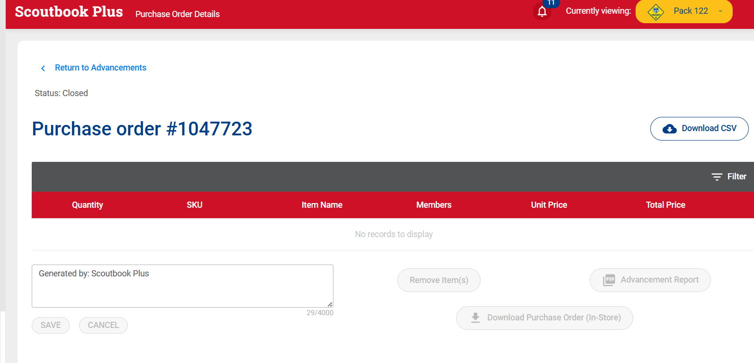The height and width of the screenshot is (363, 754).
Task: Click the cloud download icon
Action: (x=670, y=129)
